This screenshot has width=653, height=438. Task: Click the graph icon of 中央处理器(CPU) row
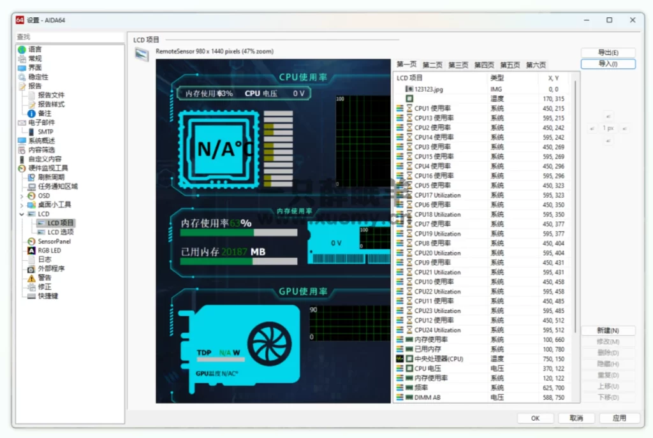[400, 359]
